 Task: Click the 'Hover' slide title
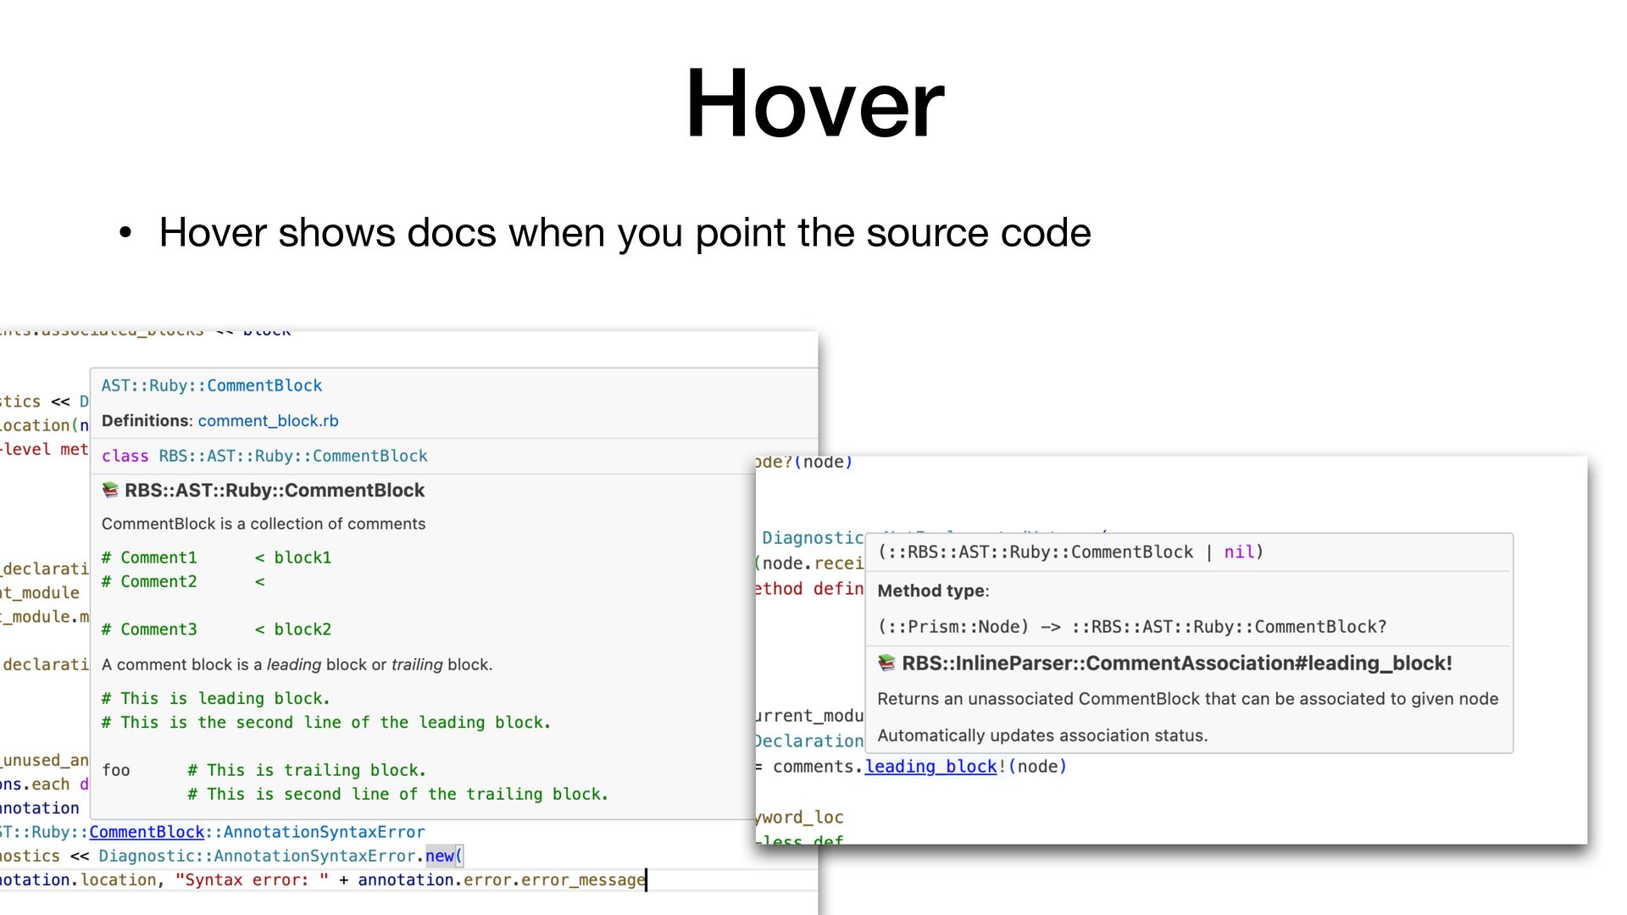(813, 103)
